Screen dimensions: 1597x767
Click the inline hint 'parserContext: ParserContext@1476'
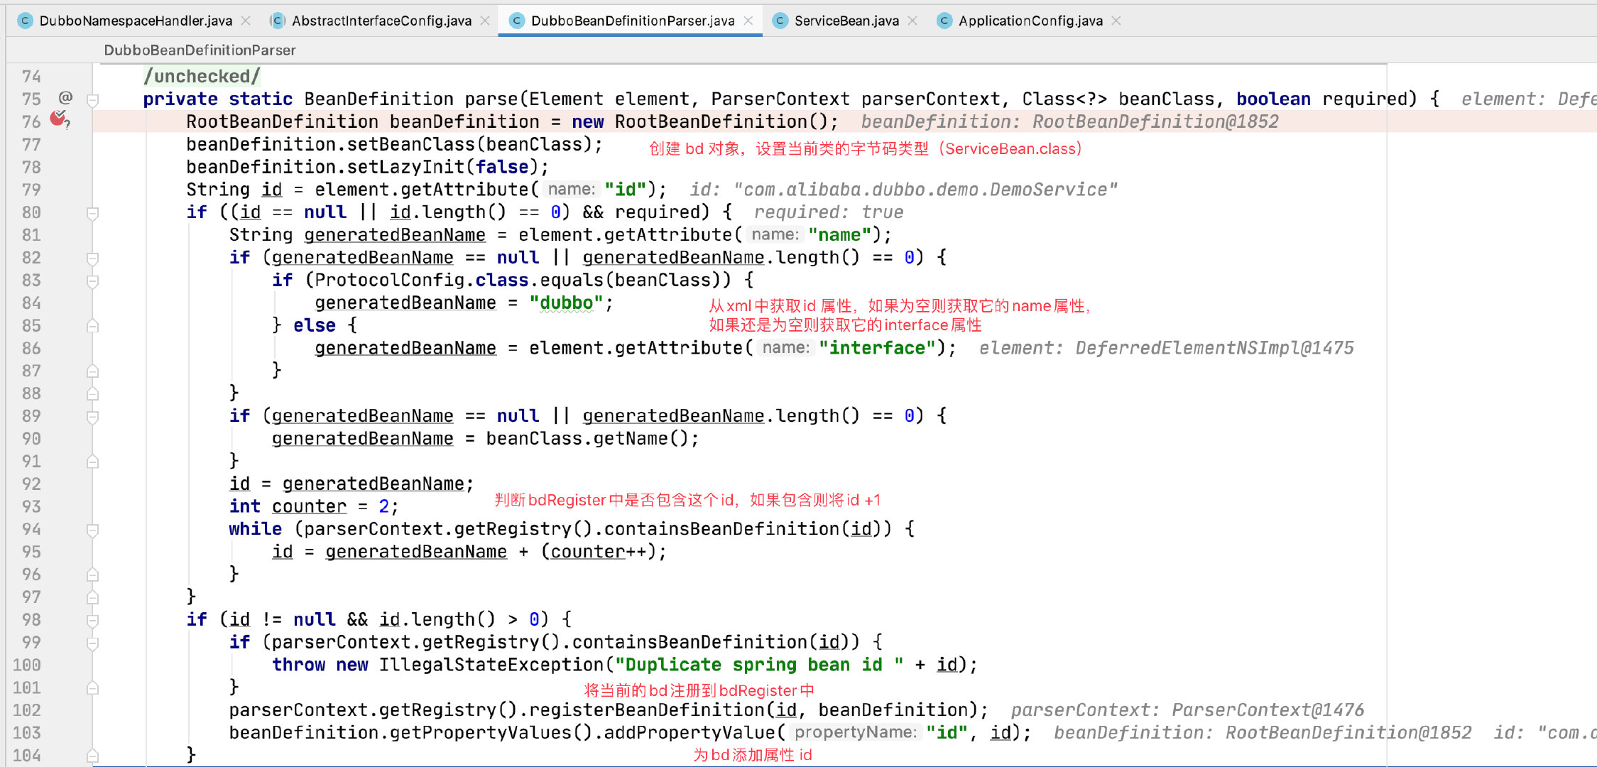(x=1187, y=710)
